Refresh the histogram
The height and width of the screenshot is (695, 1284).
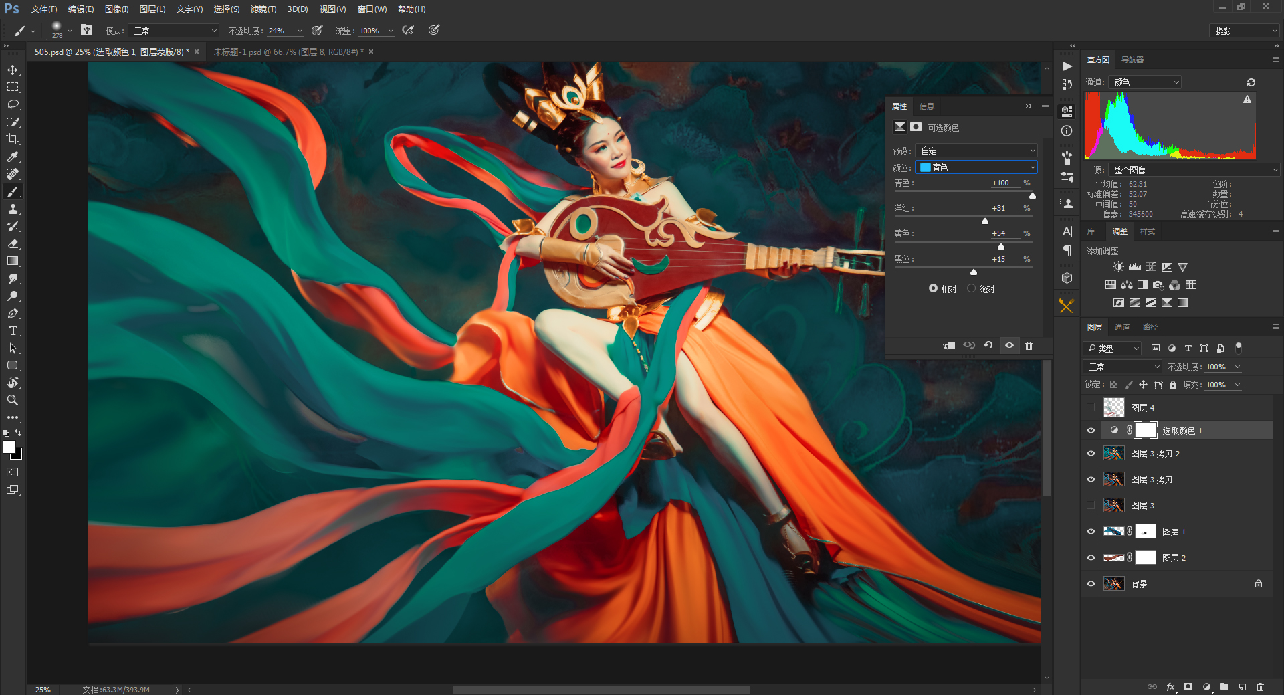[x=1251, y=82]
